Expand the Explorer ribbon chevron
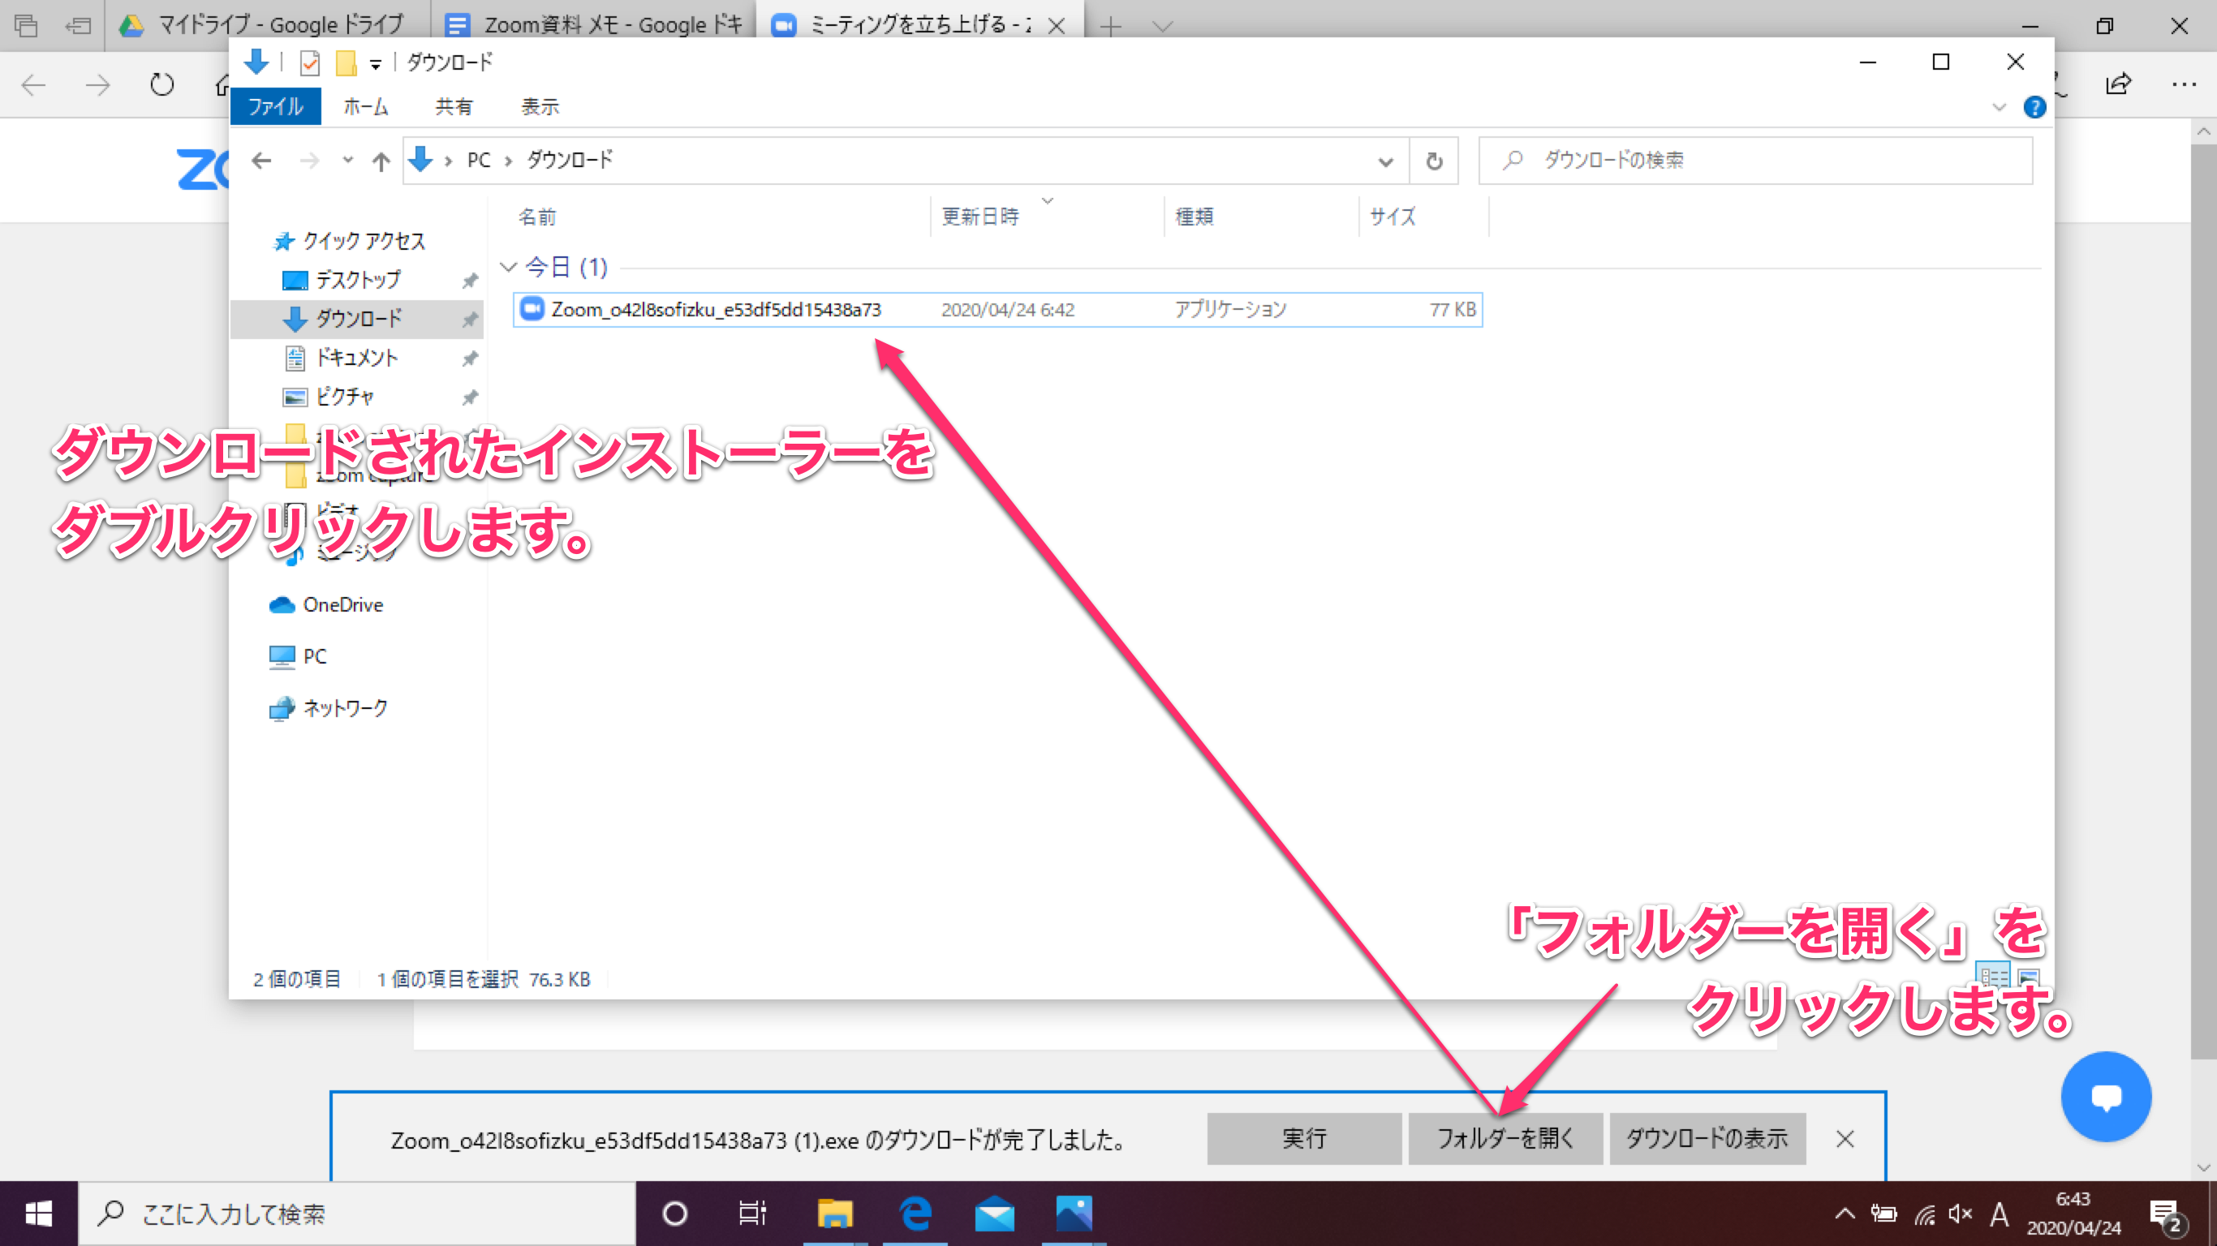The height and width of the screenshot is (1246, 2217). tap(1999, 108)
